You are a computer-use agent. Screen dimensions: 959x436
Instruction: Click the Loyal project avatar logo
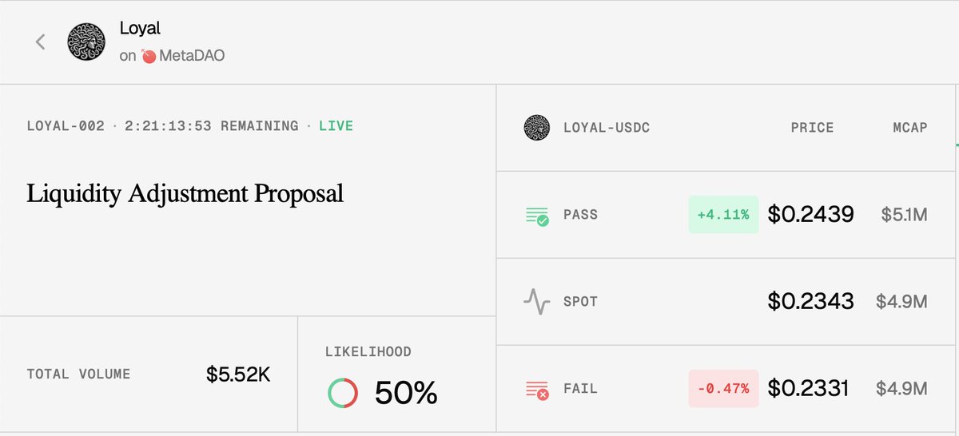click(86, 42)
